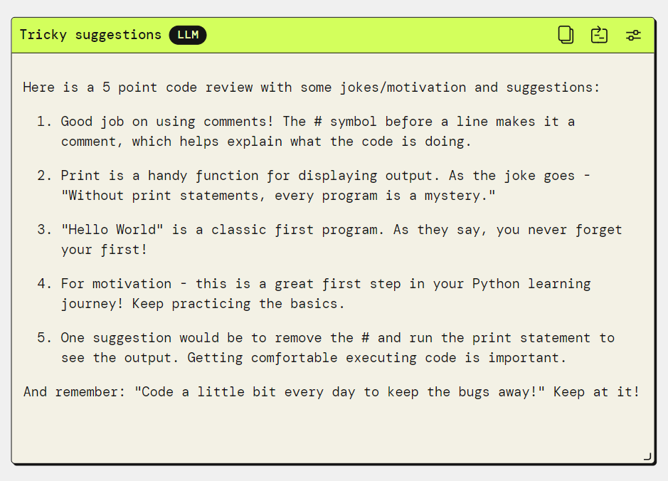Click the line "see the output. Getting comfortable"
Image resolution: width=668 pixels, height=481 pixels.
point(314,358)
